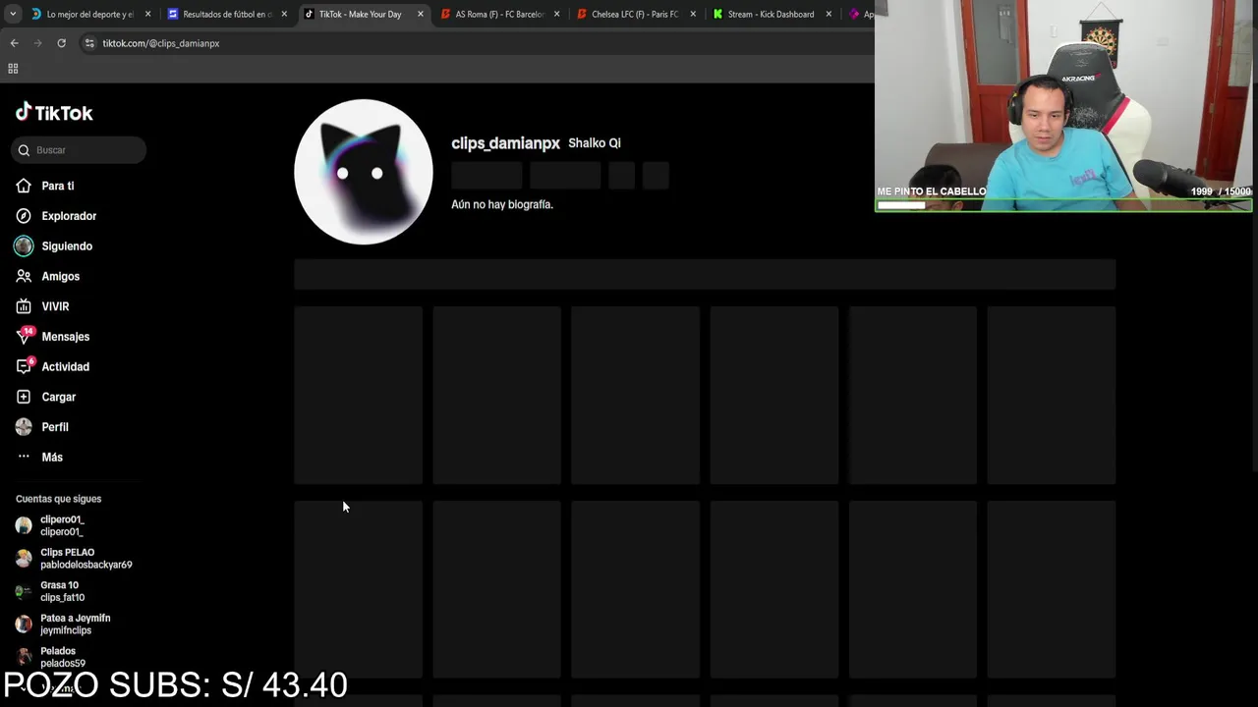Click the browser back arrow
This screenshot has width=1258, height=707.
tap(14, 43)
